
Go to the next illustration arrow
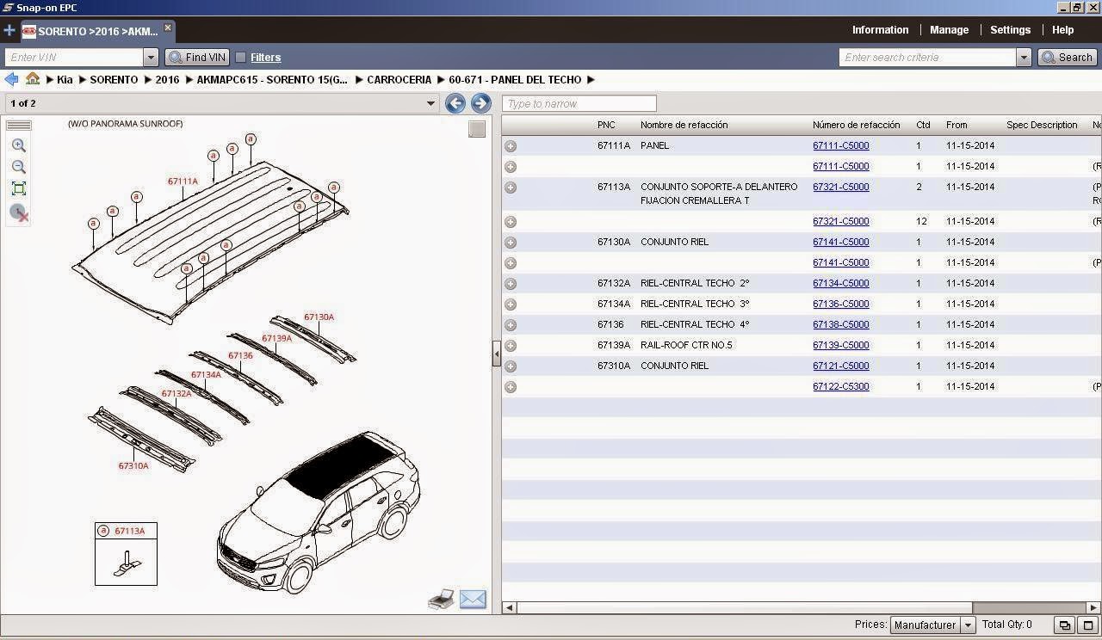point(481,103)
